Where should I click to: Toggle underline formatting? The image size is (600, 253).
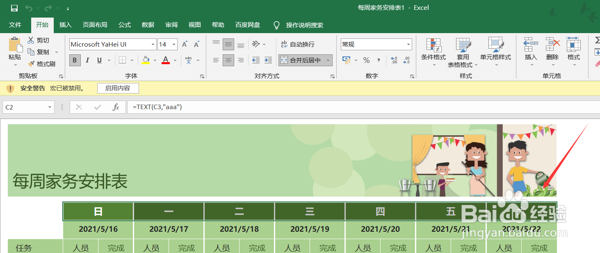pos(98,60)
